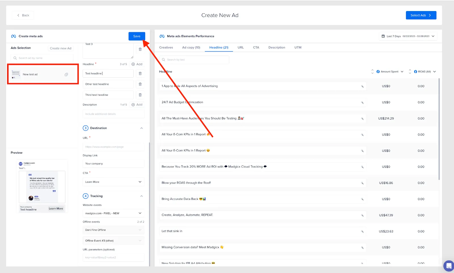454x273 pixels.
Task: Collapse the Tracking section
Action: 142,196
